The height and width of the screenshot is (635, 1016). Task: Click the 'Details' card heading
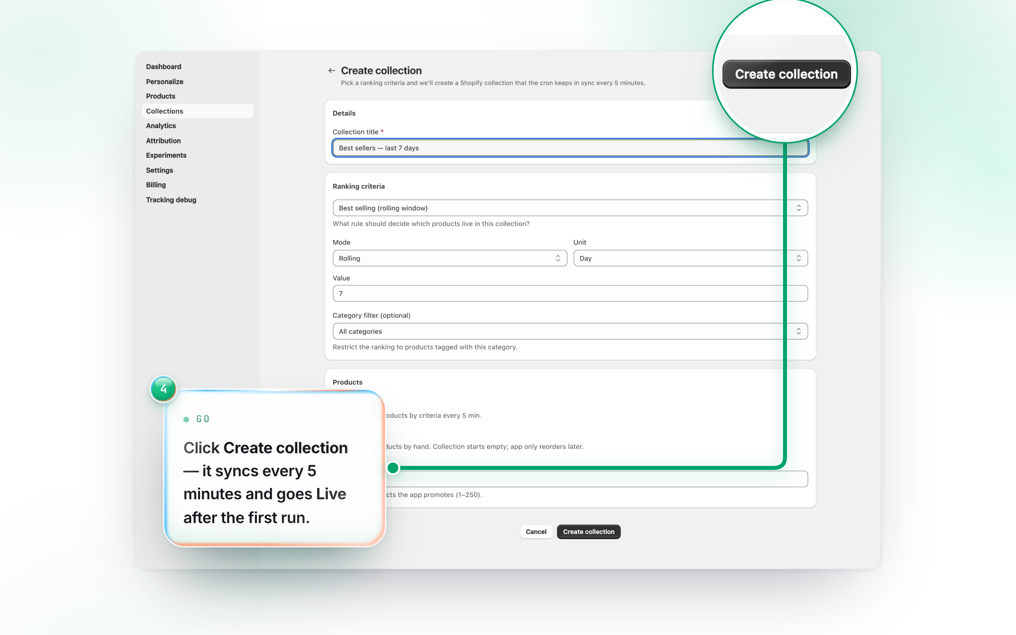(344, 114)
